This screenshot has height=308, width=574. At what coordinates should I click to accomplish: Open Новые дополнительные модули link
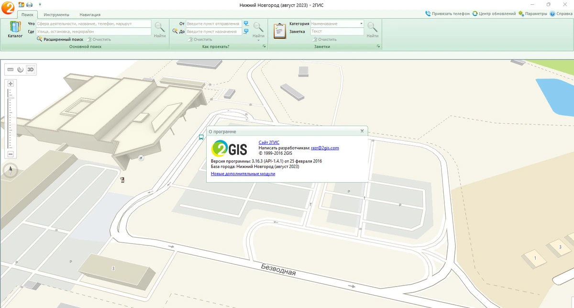[243, 174]
